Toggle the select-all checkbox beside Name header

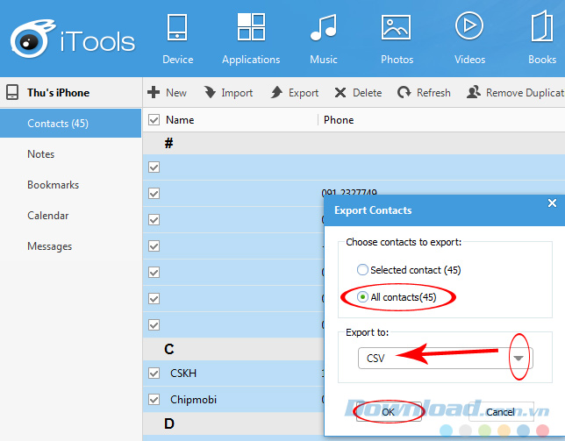click(154, 120)
